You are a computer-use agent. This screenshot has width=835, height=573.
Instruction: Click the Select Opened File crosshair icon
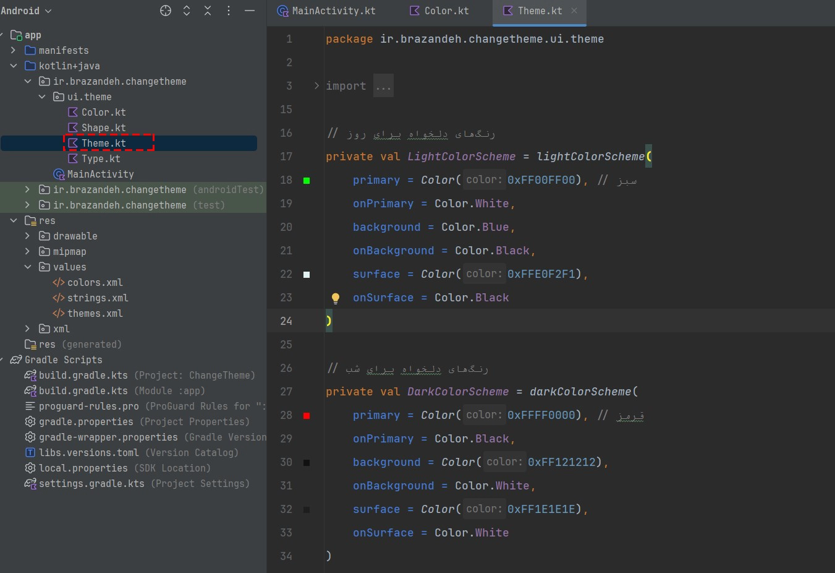tap(166, 11)
